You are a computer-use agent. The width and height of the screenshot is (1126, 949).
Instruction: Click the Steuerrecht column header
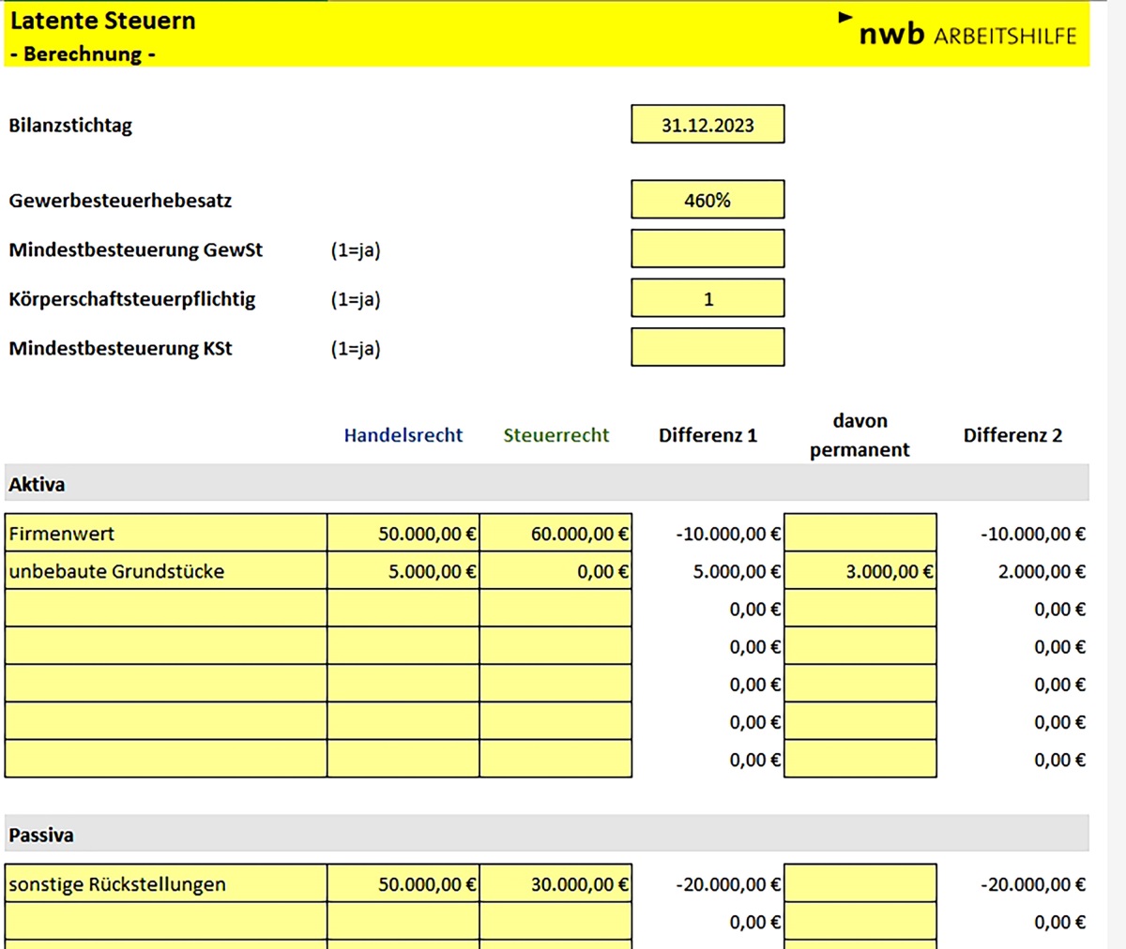pos(555,435)
